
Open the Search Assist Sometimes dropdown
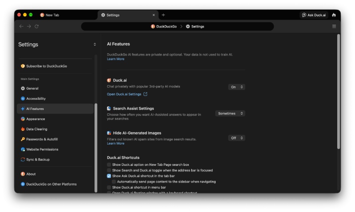pos(230,114)
